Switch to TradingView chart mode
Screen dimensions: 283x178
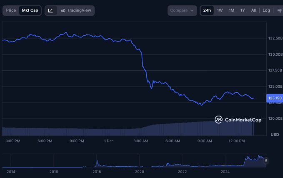(76, 10)
